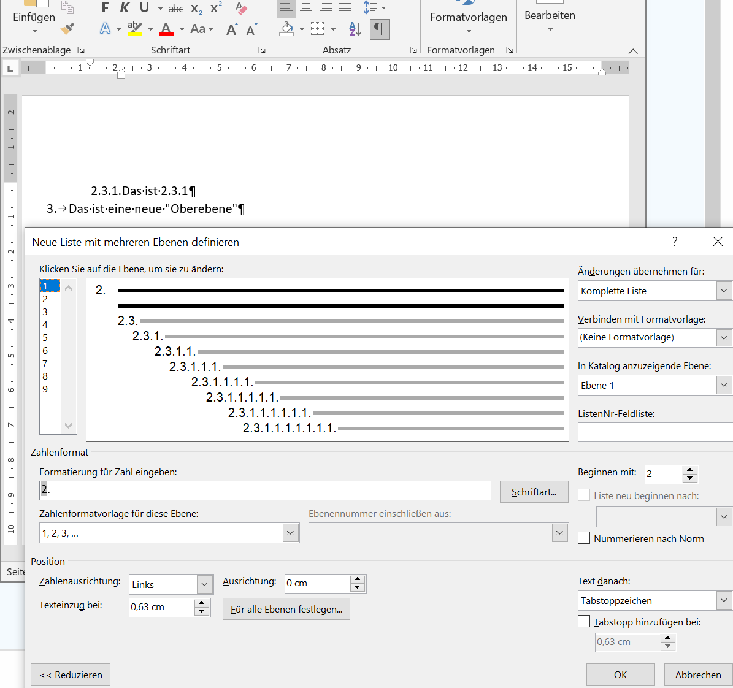Image resolution: width=733 pixels, height=688 pixels.
Task: Open text effects with the outlined A icon
Action: tap(105, 29)
